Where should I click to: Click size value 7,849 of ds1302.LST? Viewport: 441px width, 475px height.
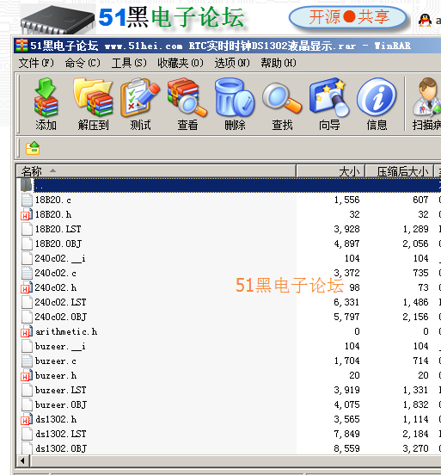[346, 434]
